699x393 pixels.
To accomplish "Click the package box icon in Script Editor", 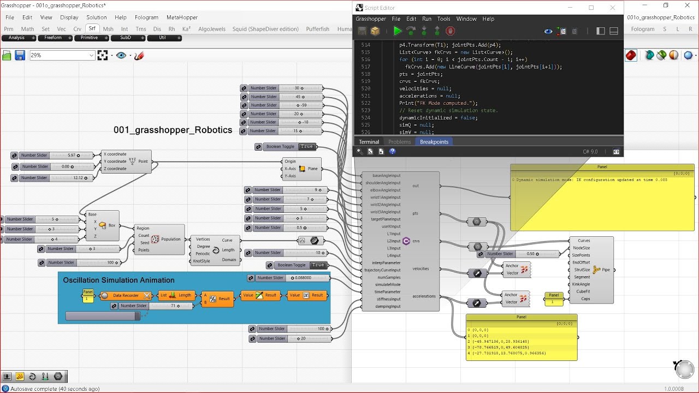I will [375, 31].
